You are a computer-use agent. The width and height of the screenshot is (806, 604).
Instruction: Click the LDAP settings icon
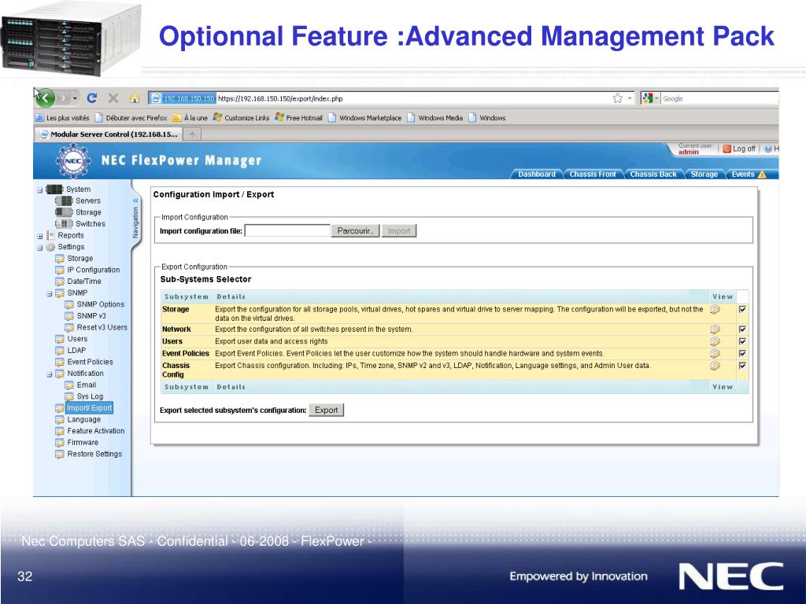coord(60,351)
